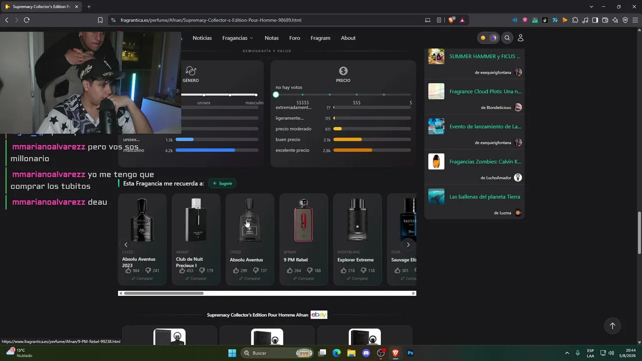Show hidden system tray icons chevron
This screenshot has width=642, height=361.
tap(567, 353)
